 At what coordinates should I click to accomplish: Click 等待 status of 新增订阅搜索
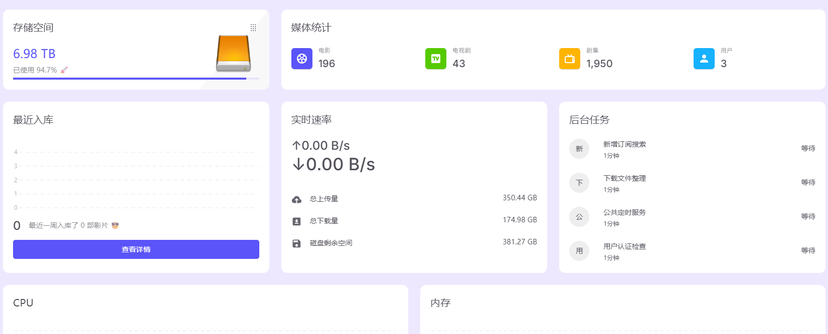808,148
